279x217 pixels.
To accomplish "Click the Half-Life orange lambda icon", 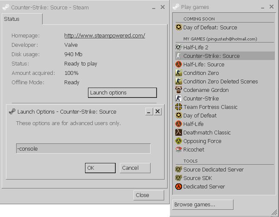I will click(x=179, y=124).
